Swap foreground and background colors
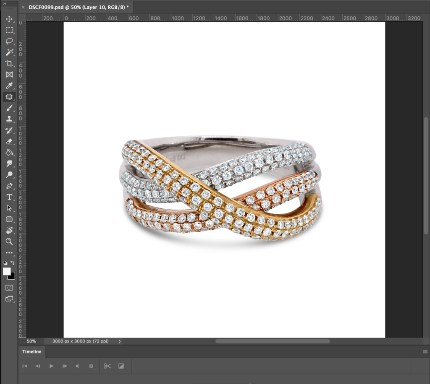This screenshot has height=384, width=430. [13, 263]
